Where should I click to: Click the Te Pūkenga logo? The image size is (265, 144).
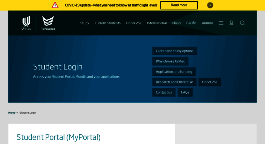point(48,23)
